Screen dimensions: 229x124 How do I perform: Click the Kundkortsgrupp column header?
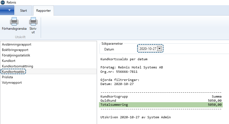point(114,96)
